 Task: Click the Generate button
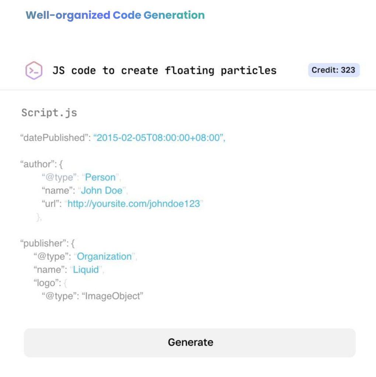[190, 343]
